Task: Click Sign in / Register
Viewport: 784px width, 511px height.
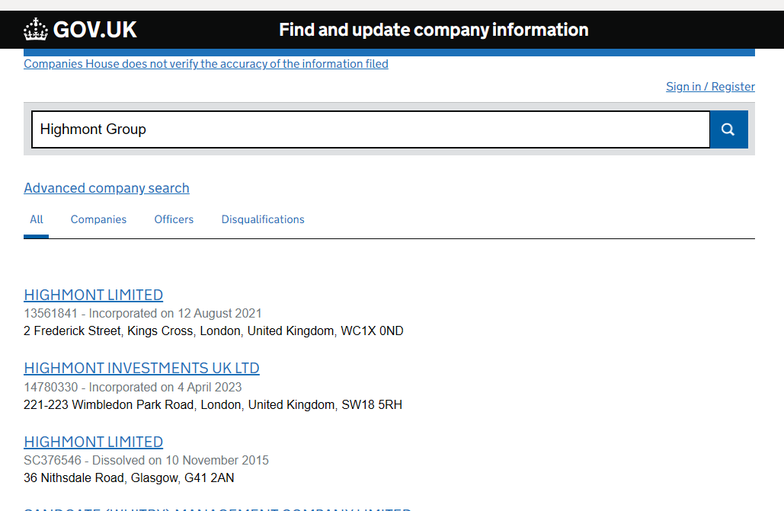Action: [x=710, y=87]
